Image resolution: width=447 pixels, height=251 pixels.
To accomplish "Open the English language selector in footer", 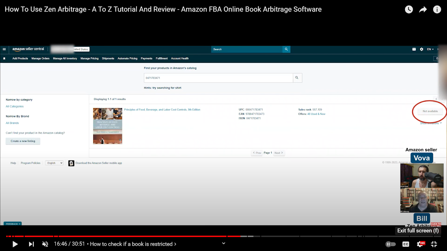I will point(54,163).
